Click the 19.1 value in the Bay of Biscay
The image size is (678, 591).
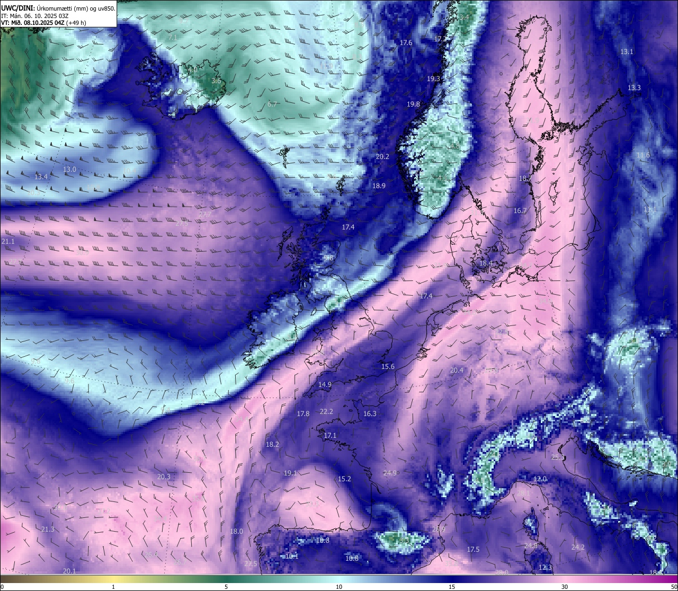(290, 473)
